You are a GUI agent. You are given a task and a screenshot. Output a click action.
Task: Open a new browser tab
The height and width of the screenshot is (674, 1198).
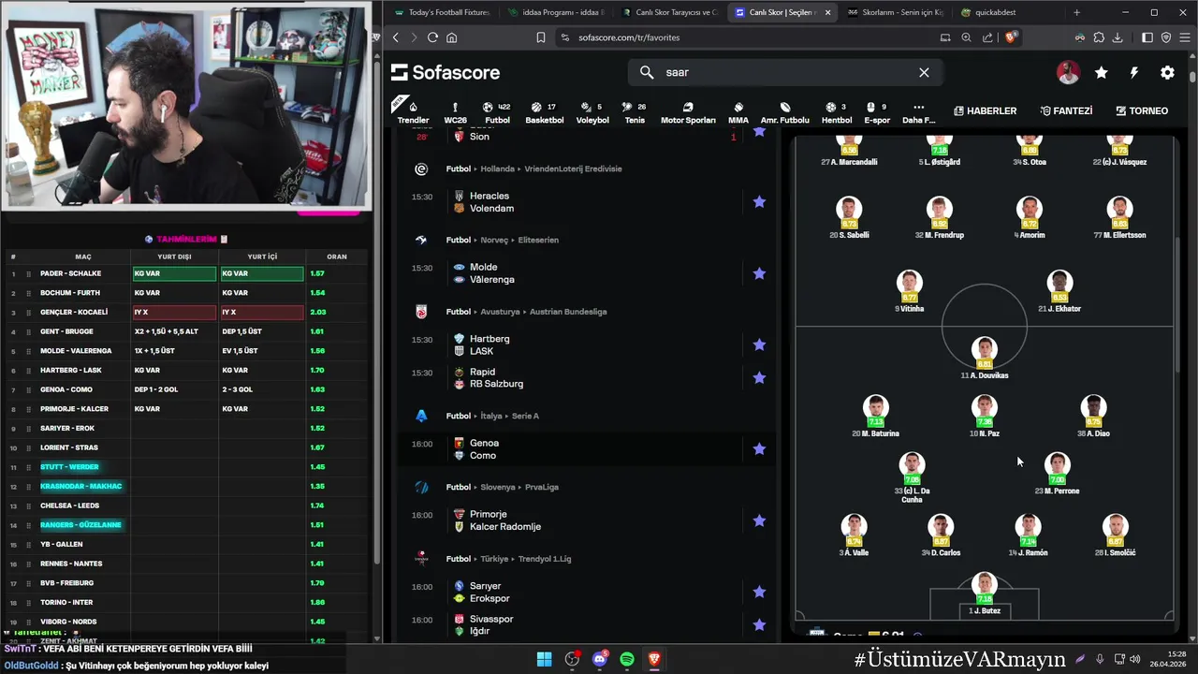(1076, 12)
